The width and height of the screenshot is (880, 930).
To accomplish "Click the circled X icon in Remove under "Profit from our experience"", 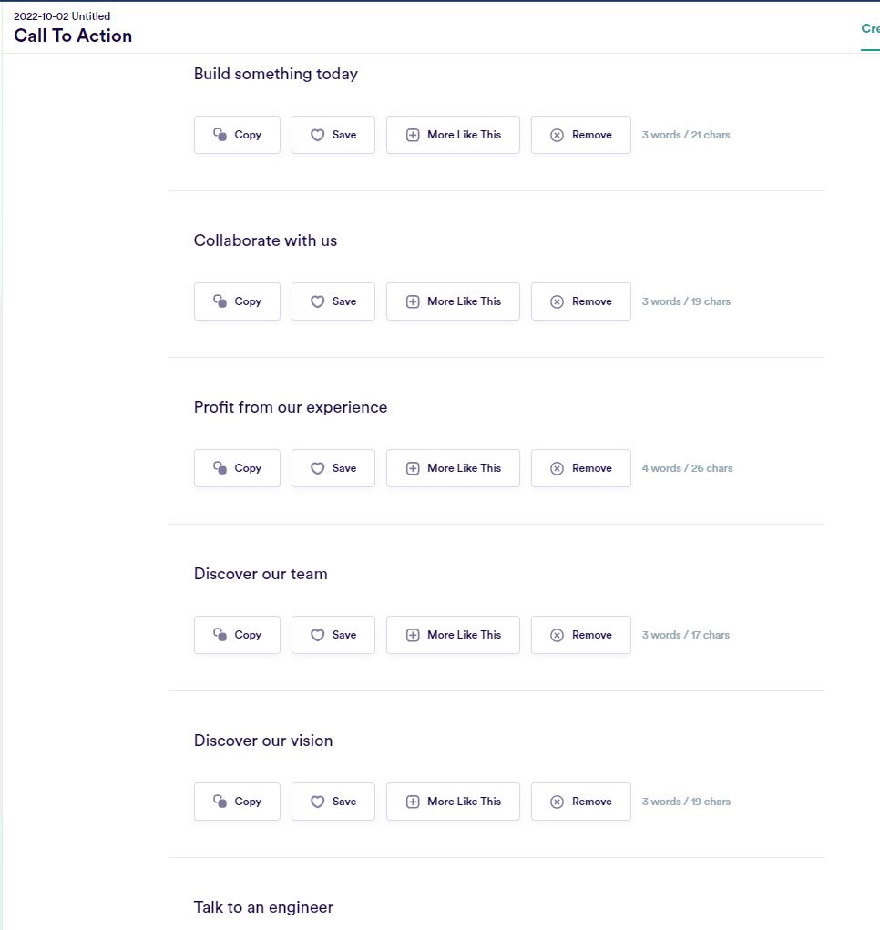I will [557, 467].
